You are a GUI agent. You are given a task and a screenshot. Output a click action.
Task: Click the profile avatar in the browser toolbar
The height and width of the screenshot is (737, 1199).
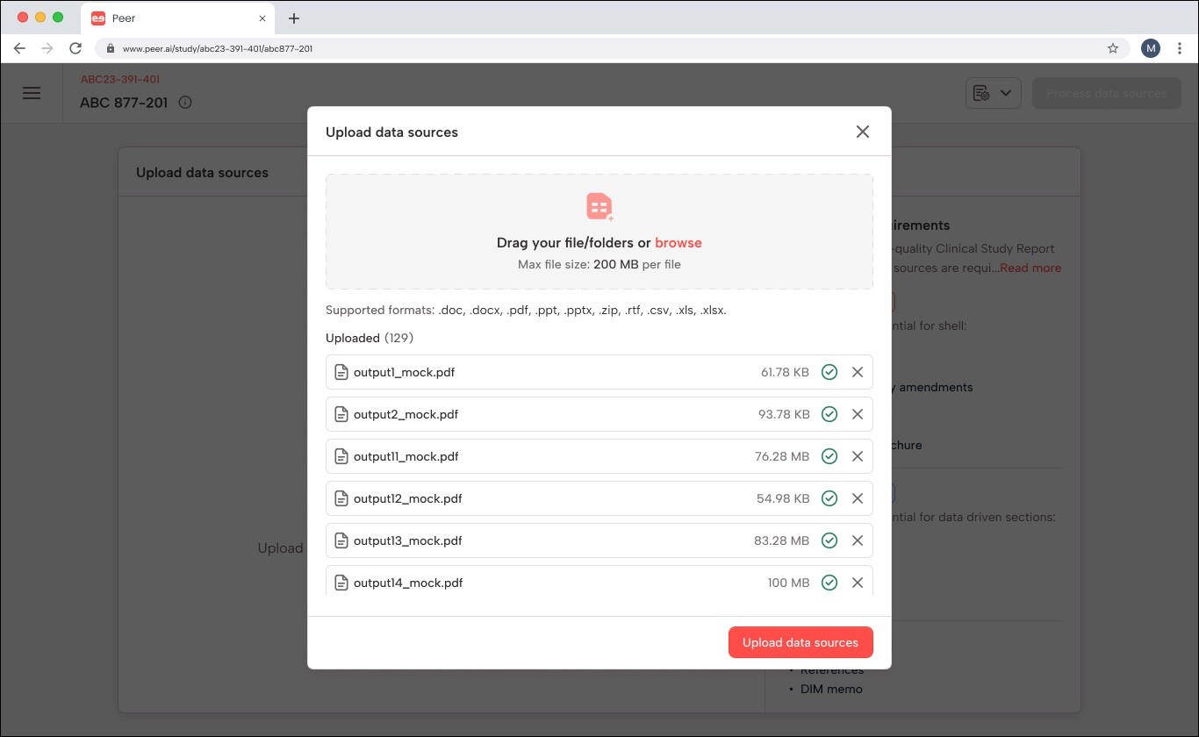1150,48
